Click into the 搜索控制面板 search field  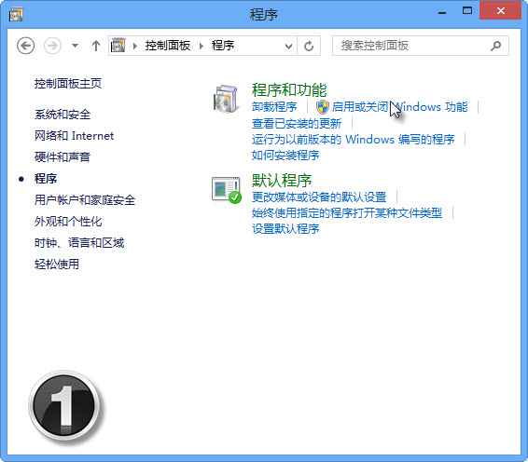410,46
